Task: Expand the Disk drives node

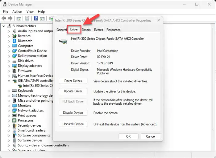Action: [x=9, y=61]
